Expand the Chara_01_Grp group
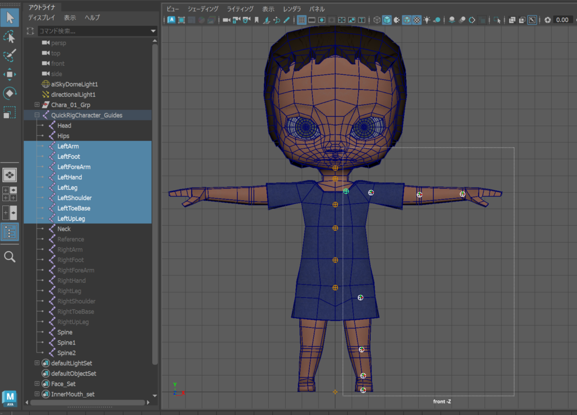This screenshot has height=415, width=577. coord(37,105)
